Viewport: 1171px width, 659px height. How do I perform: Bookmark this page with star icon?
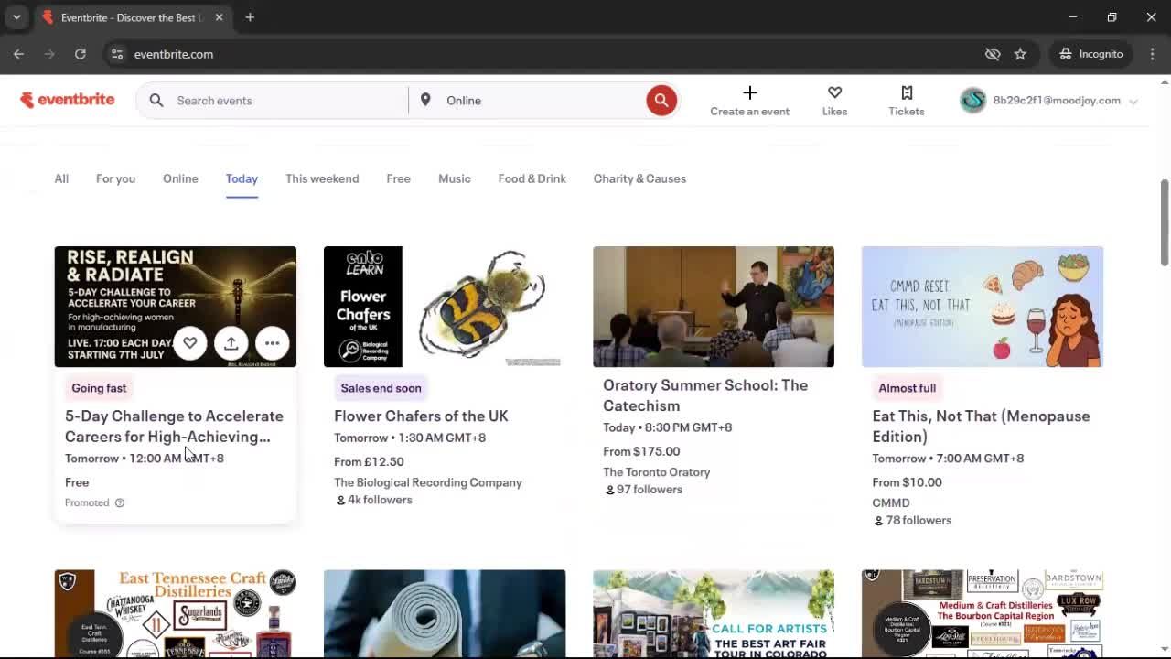point(1020,54)
